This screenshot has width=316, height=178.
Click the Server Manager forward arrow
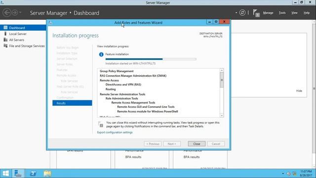click(x=15, y=13)
